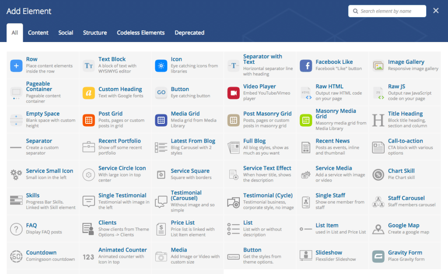
Task: Click the GO Button element icon
Action: point(160,92)
